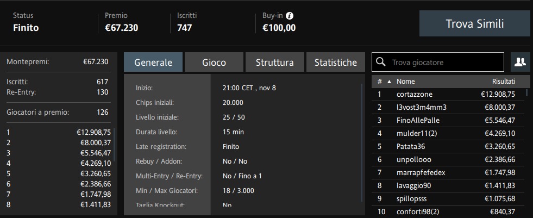Click the players list scrollbar

527,92
